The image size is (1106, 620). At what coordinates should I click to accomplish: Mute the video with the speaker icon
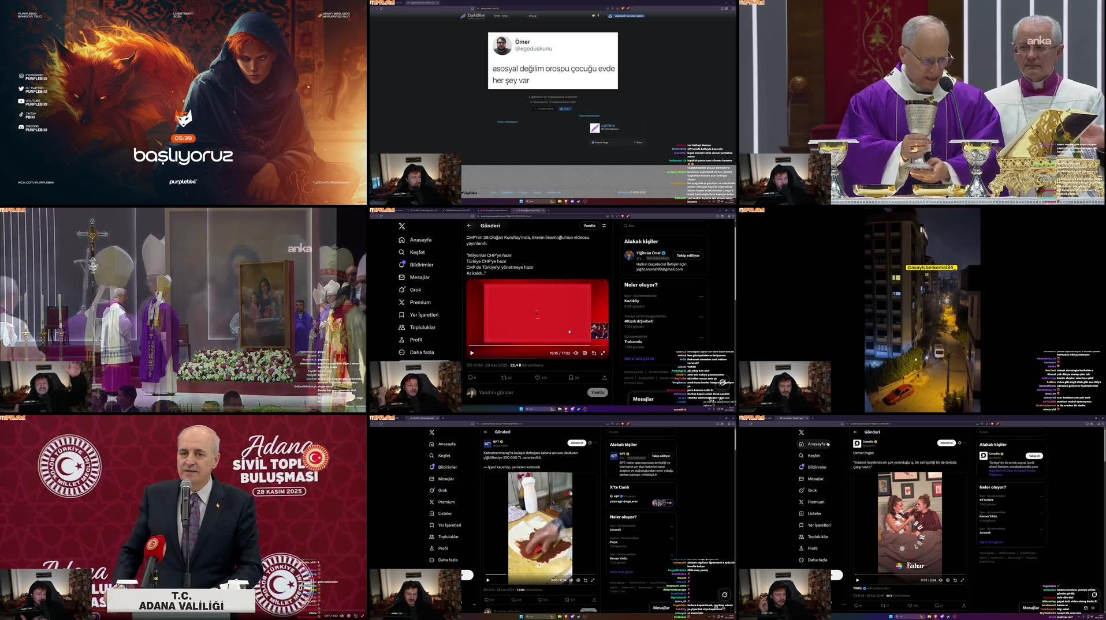(576, 352)
